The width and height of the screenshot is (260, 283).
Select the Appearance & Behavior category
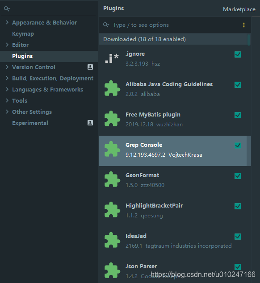(x=44, y=23)
